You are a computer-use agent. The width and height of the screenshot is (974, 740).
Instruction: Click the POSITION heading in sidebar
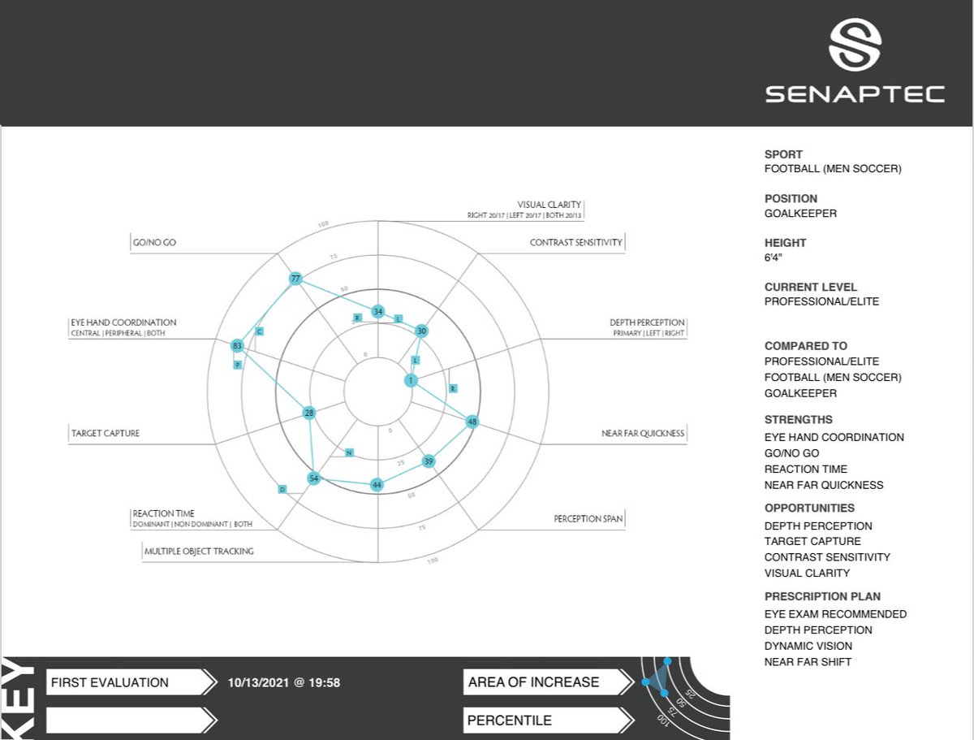tap(791, 198)
